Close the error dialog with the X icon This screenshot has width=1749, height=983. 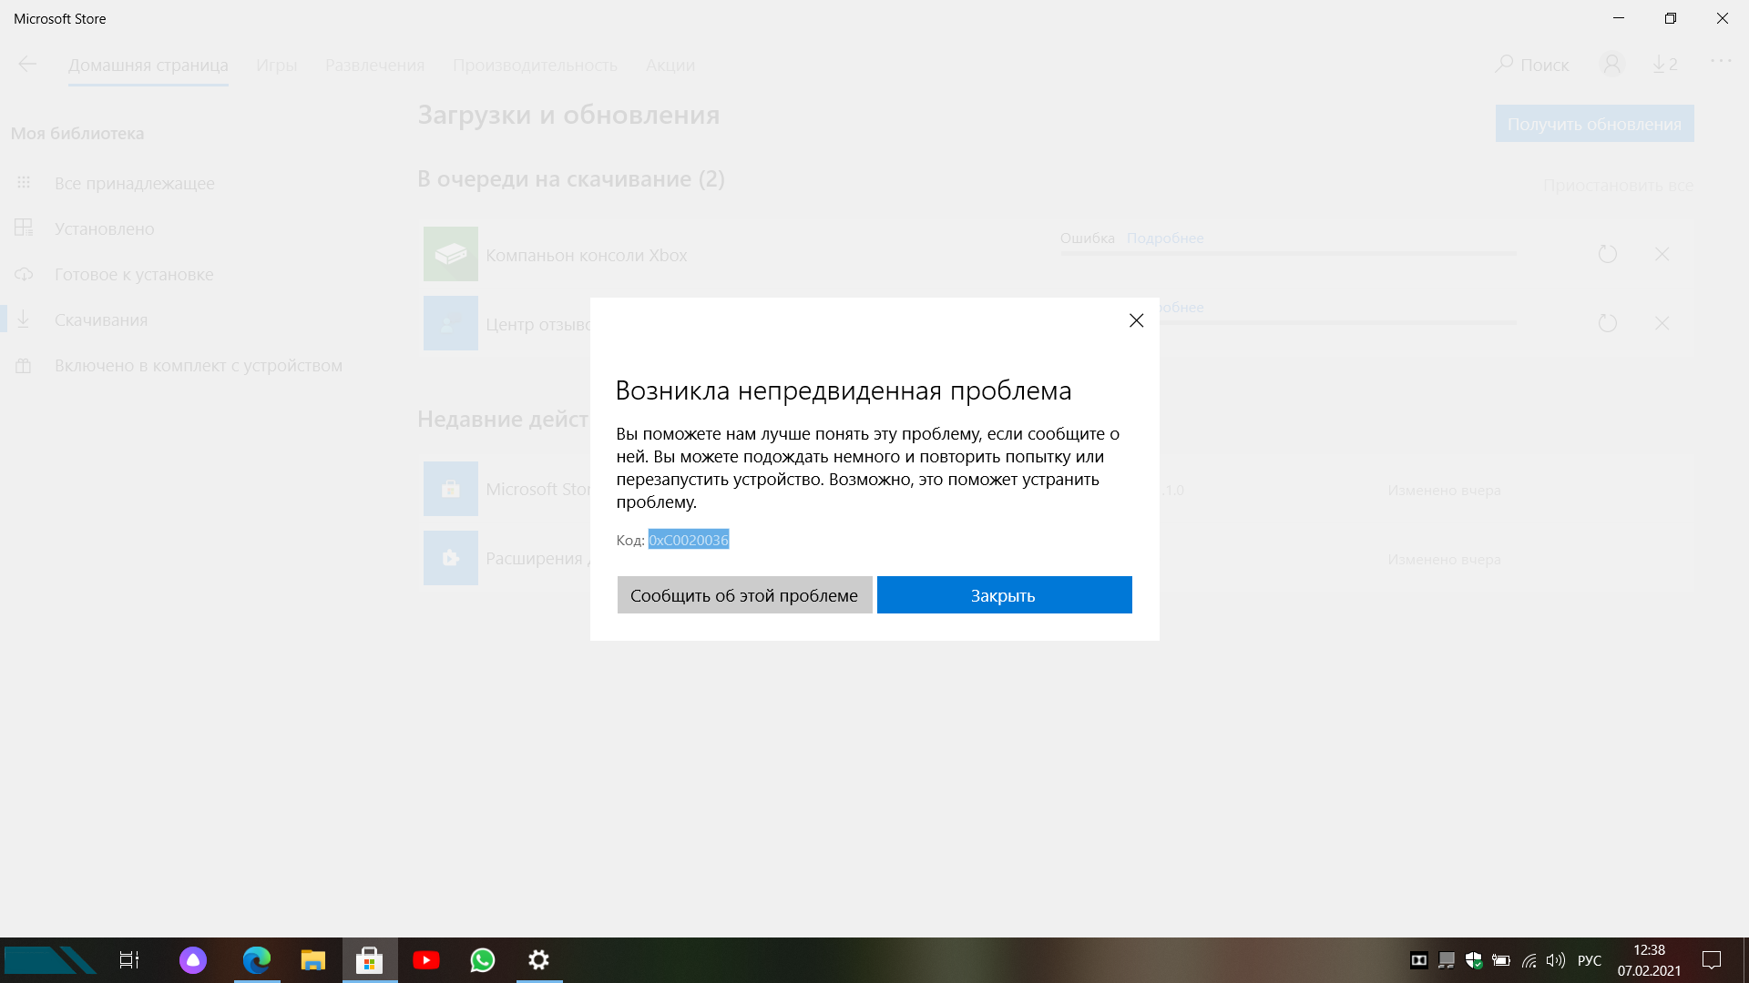(x=1136, y=320)
